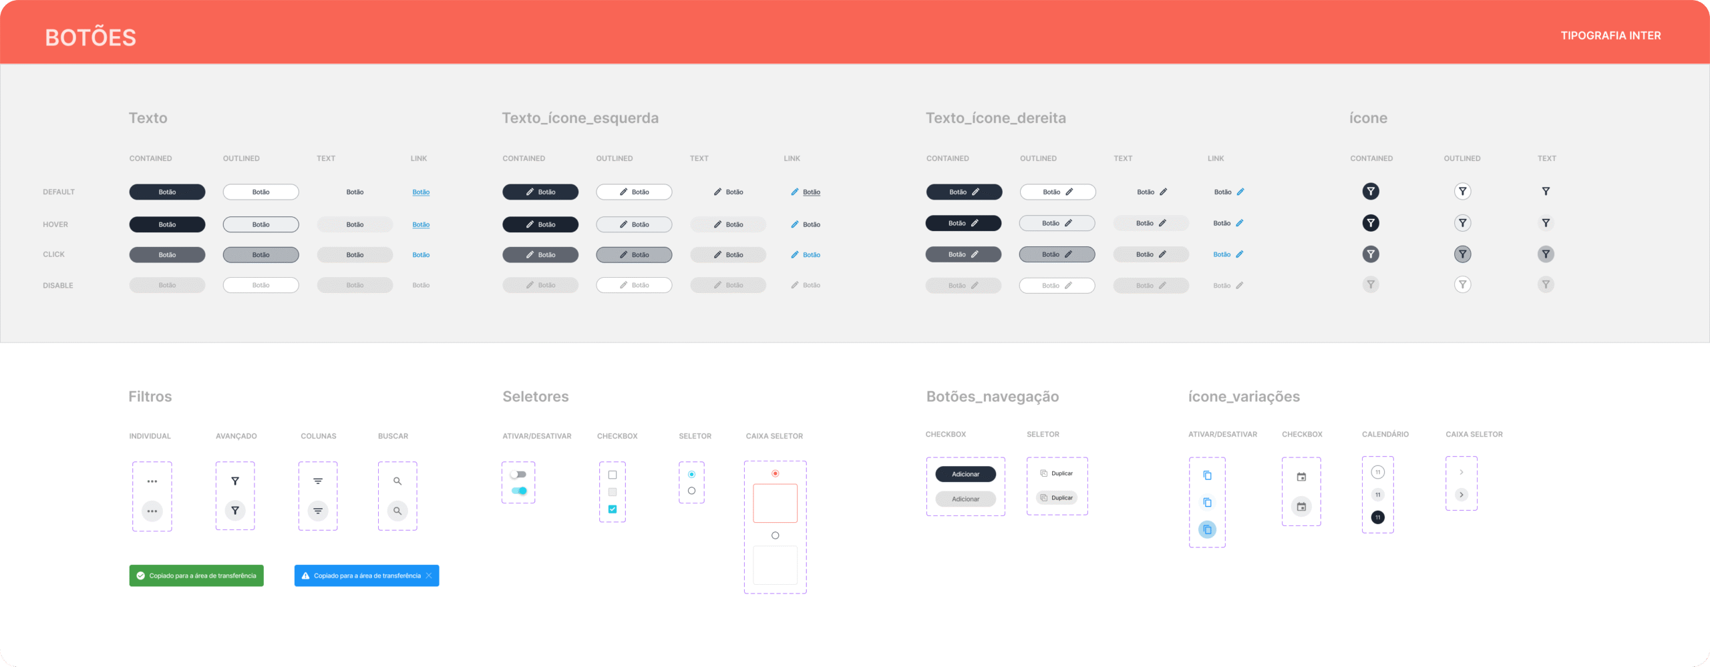Screen dimensions: 1710x667
Task: Toggle the blue enabled switch
Action: coord(519,491)
